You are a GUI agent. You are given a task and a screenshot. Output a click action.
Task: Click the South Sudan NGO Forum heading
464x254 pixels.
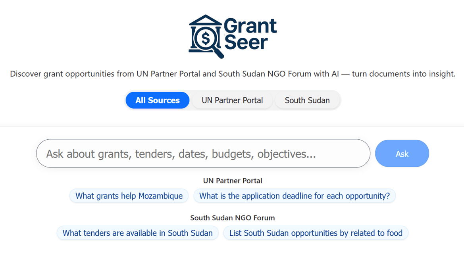coord(233,218)
